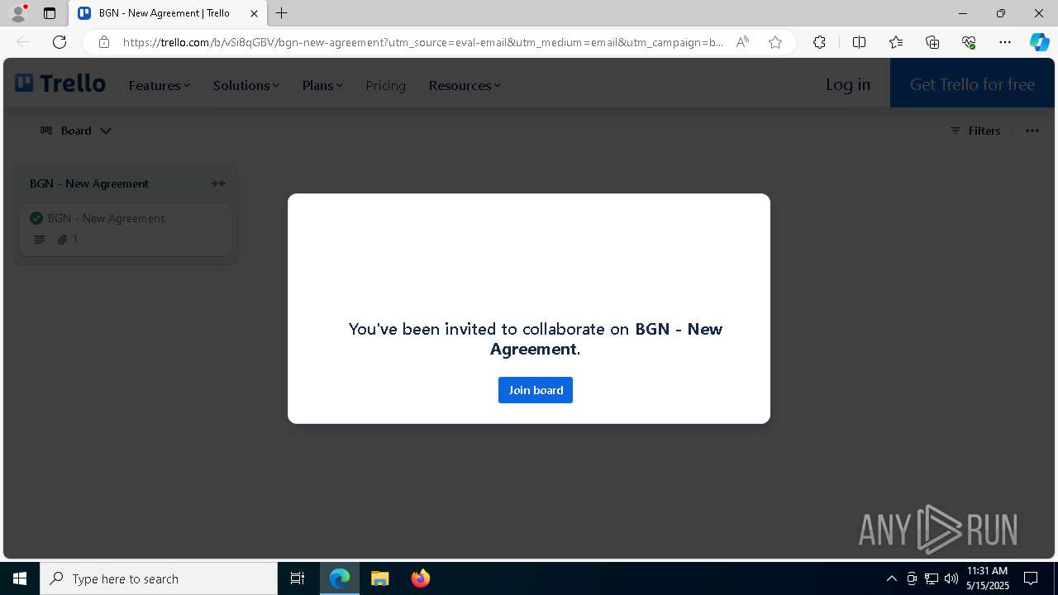Open the volume speaker tray icon

[951, 578]
